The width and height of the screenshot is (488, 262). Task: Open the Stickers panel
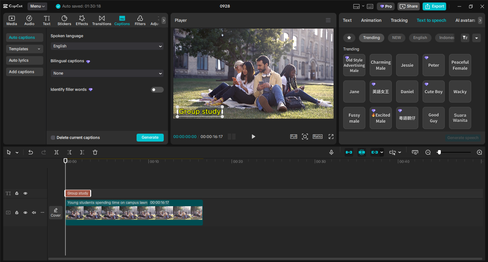click(x=64, y=20)
